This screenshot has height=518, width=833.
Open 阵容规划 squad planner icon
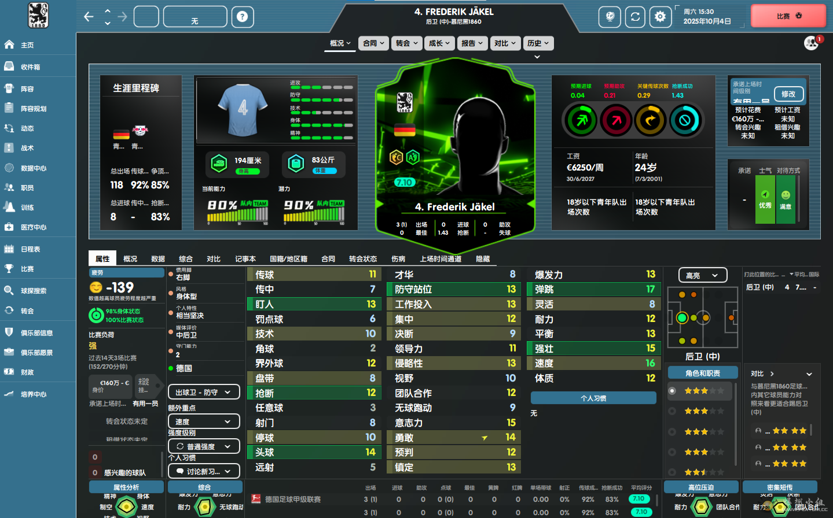click(9, 108)
